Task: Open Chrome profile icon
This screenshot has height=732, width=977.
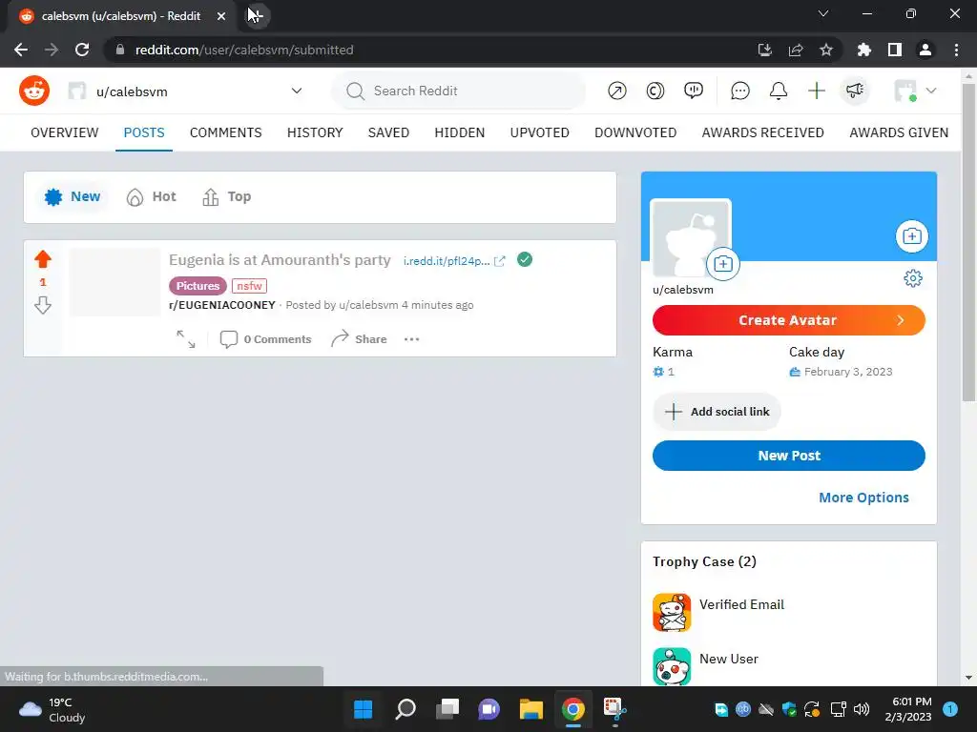Action: (x=925, y=50)
